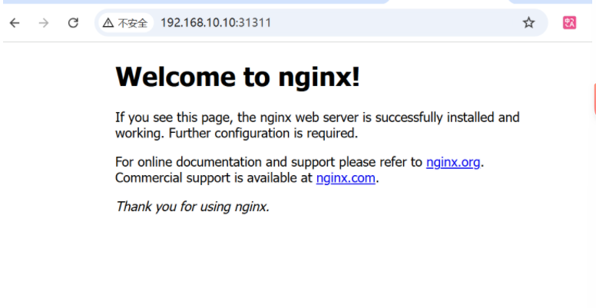
Task: Reload the current page
Action: pos(73,23)
